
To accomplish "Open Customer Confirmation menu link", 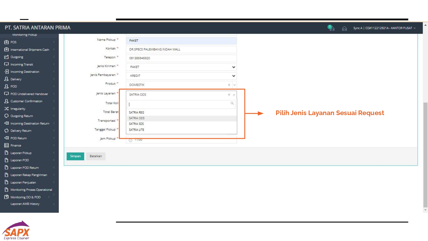I will tap(26, 101).
